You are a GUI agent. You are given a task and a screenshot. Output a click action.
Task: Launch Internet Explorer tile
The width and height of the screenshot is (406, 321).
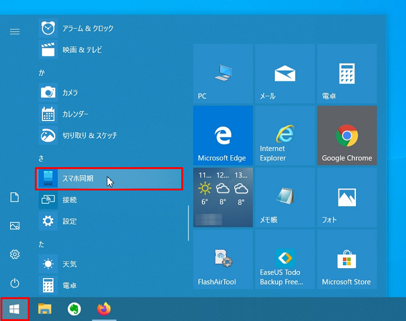tap(285, 135)
